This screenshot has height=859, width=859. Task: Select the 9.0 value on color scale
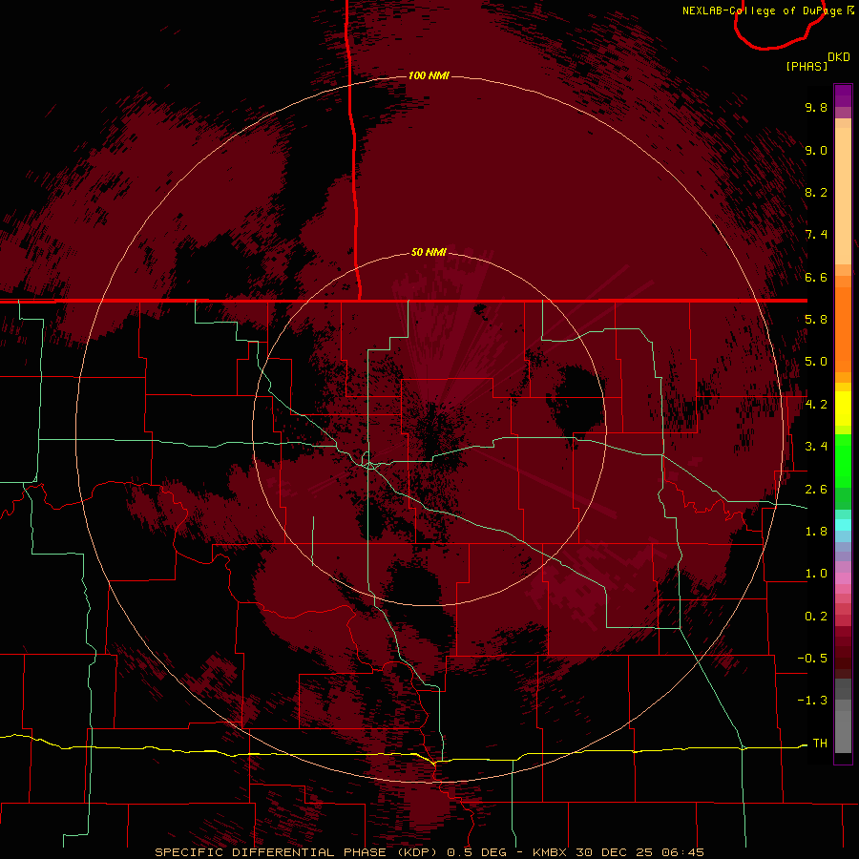816,150
